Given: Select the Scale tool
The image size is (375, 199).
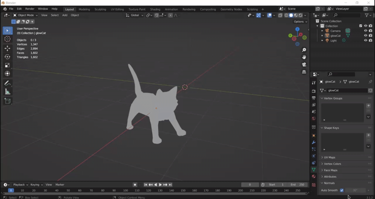Looking at the screenshot, I should 7,65.
